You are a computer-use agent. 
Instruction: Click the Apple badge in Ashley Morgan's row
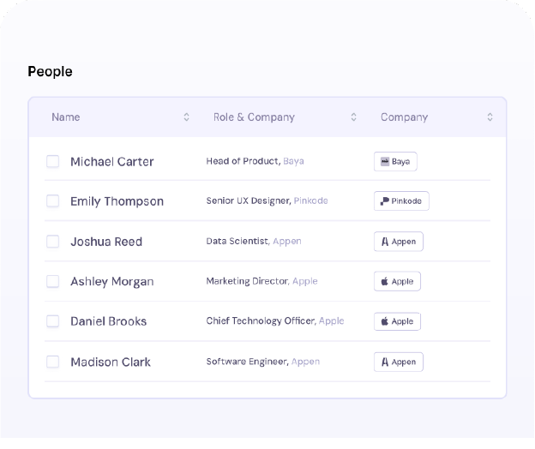click(397, 281)
